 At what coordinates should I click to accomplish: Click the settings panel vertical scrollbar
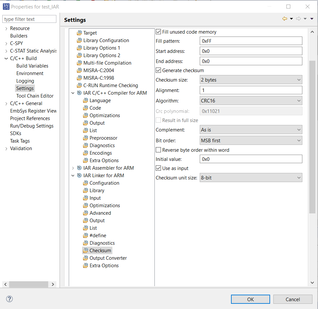(312, 137)
